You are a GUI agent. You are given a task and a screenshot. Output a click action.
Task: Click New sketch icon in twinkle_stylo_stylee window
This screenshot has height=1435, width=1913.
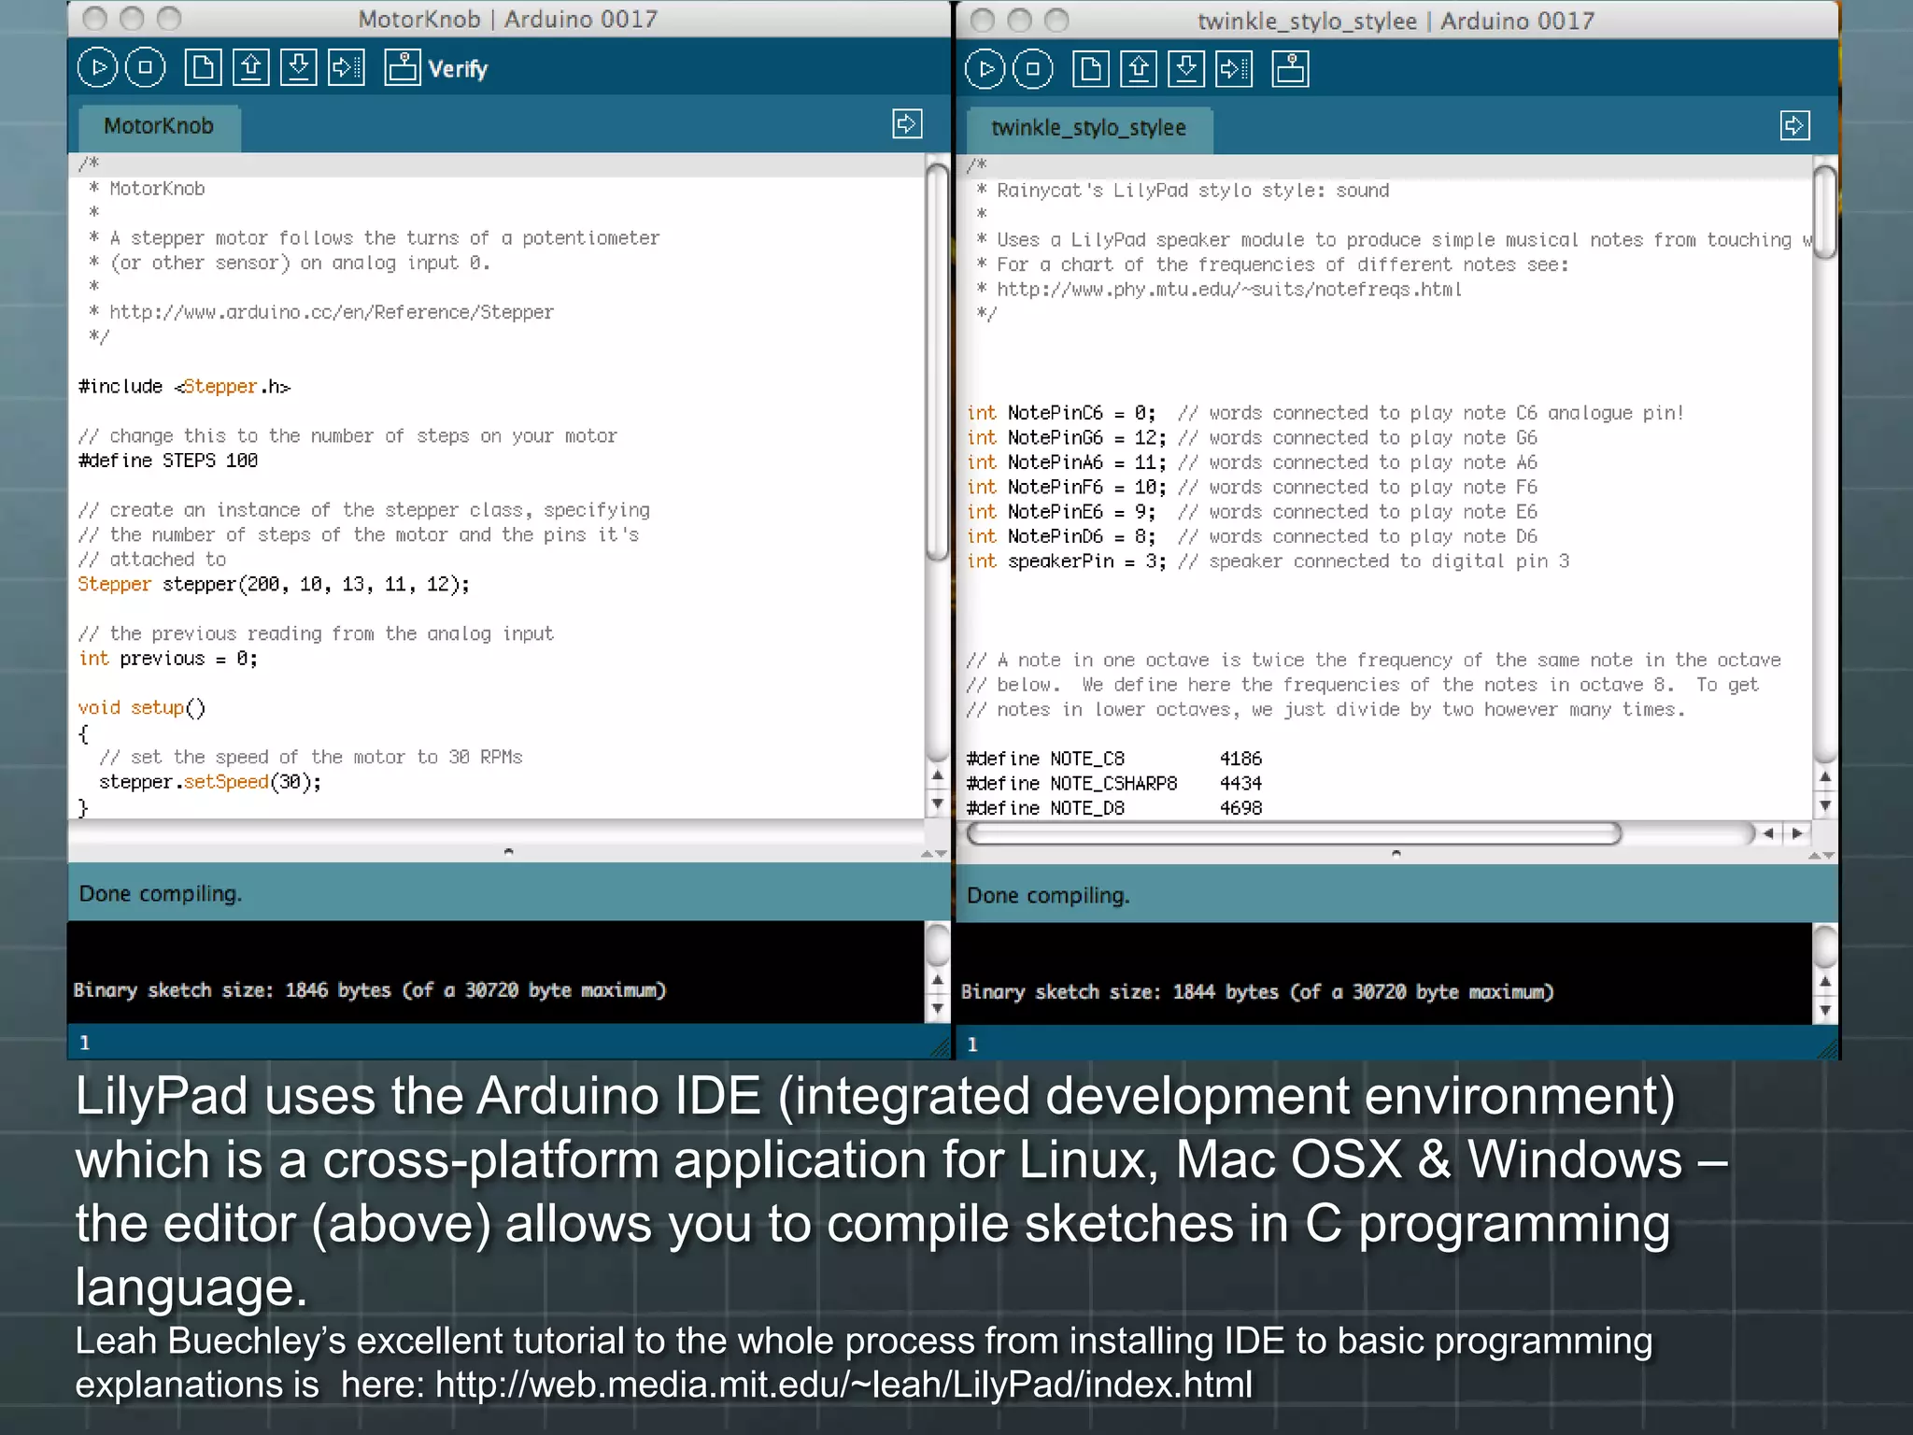tap(1090, 70)
